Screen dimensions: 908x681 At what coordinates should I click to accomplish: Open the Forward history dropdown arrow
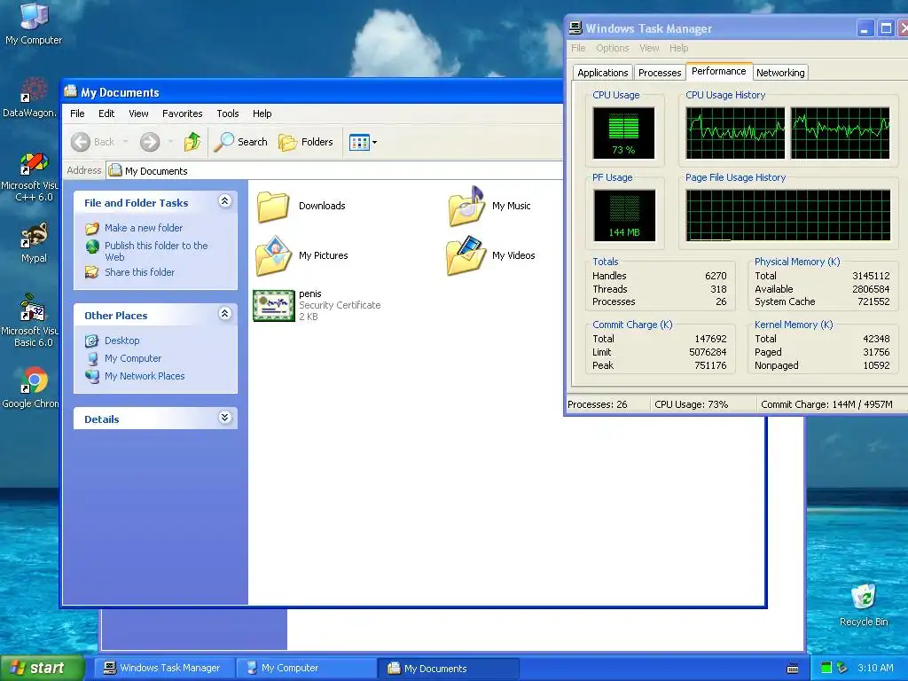pos(170,142)
